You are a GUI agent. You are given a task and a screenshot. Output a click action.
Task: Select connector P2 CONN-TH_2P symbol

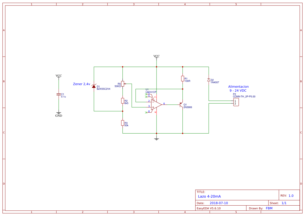236,102
